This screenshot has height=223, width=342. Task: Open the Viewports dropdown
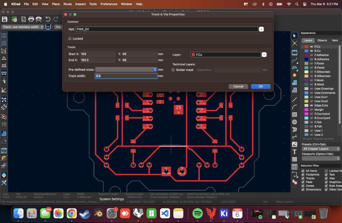coord(321,158)
